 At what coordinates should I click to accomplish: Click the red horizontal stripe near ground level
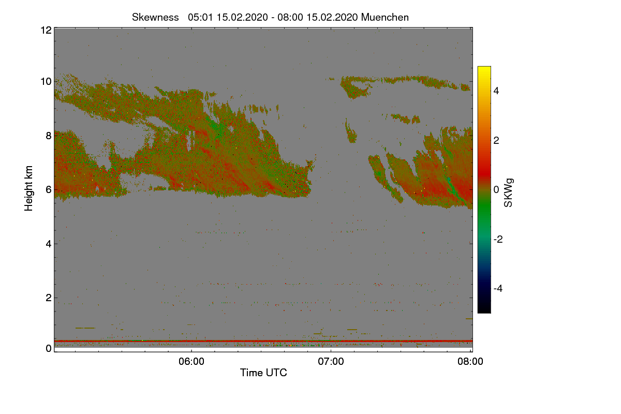click(x=263, y=341)
